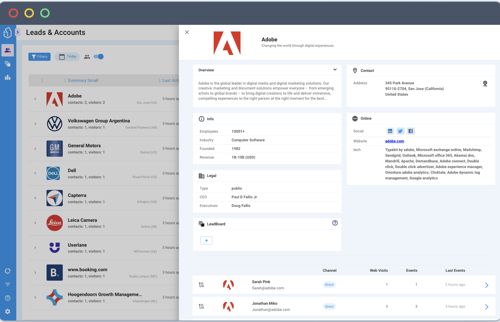
Task: Open the adobe.com website link
Action: pyautogui.click(x=394, y=141)
